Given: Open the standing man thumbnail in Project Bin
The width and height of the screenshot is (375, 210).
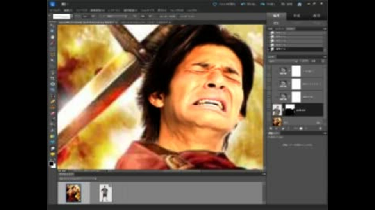Looking at the screenshot, I should (x=105, y=193).
